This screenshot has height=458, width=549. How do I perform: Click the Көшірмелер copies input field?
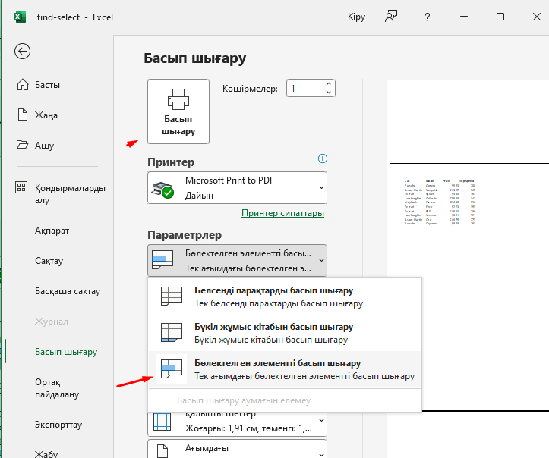coord(306,88)
